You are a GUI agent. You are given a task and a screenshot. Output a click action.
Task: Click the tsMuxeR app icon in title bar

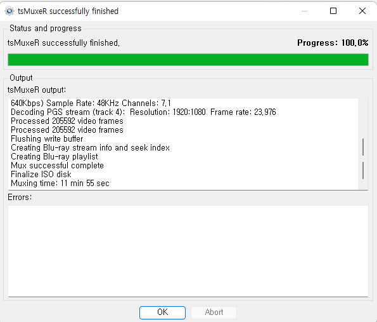[10, 11]
